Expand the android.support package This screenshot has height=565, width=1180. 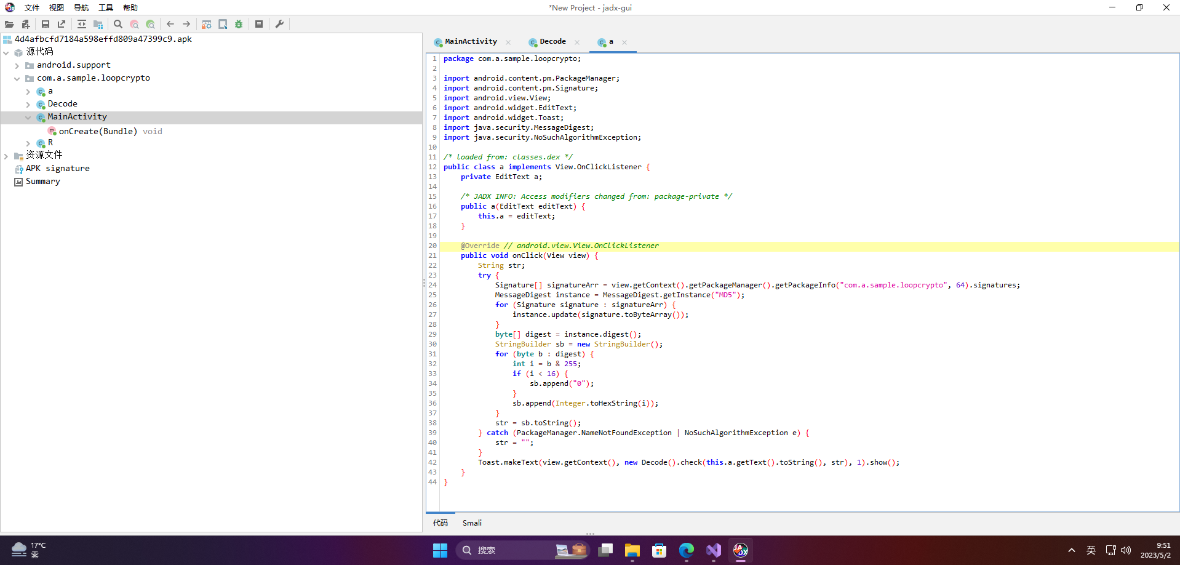17,65
